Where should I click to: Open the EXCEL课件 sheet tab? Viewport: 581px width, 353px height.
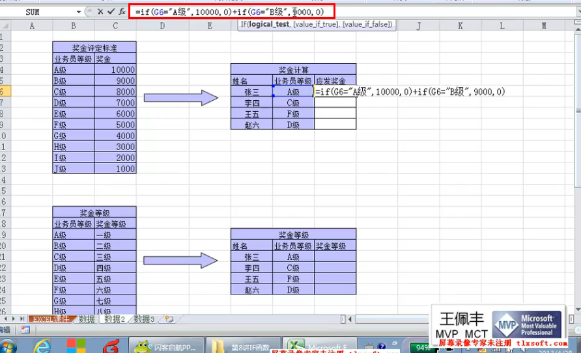[51, 319]
